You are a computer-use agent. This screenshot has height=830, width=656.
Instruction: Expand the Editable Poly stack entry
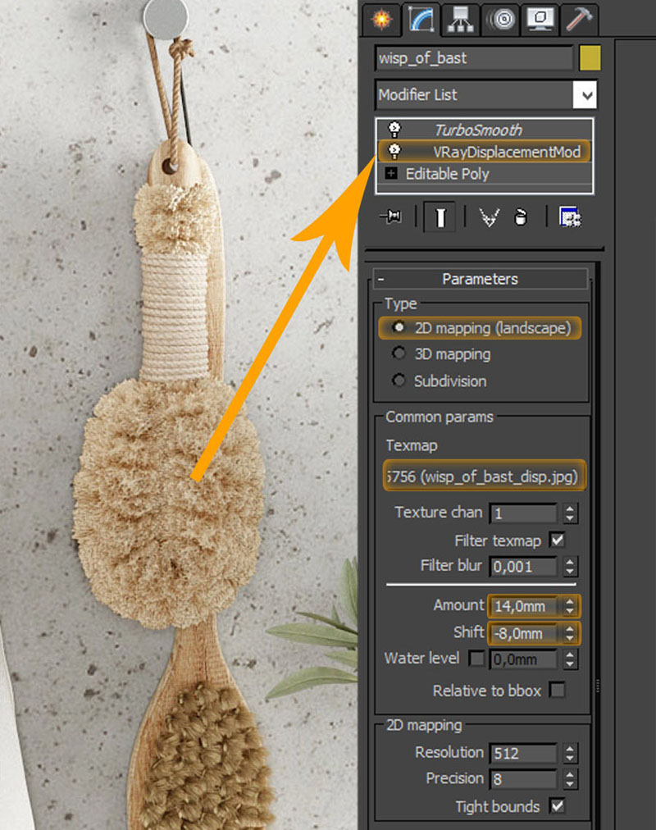(390, 174)
